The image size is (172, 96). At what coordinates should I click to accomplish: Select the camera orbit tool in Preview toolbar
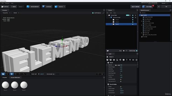coord(3,74)
